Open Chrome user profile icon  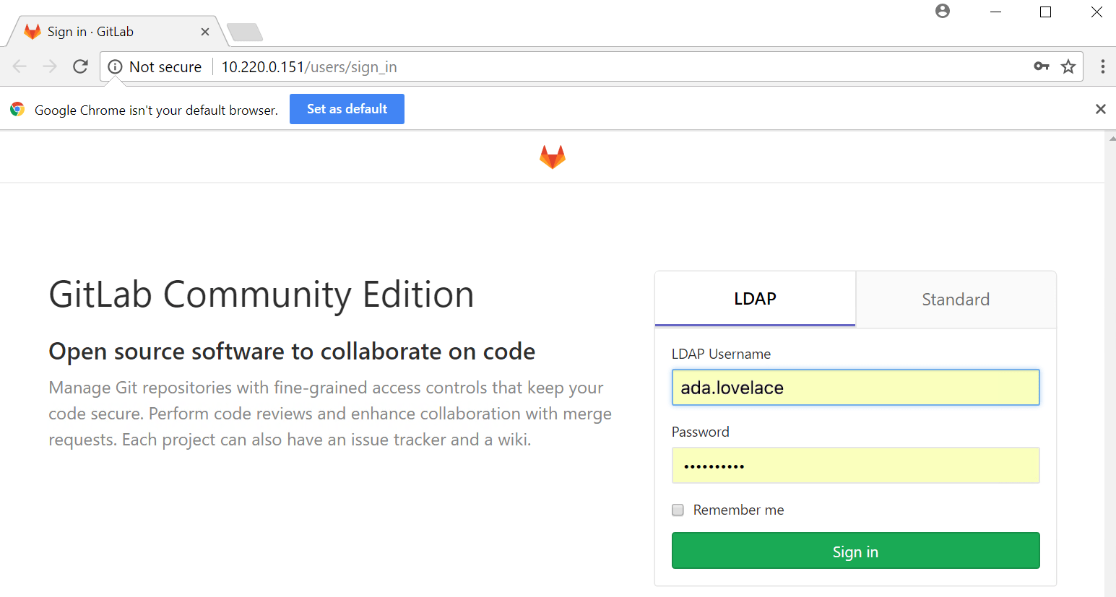pos(943,11)
